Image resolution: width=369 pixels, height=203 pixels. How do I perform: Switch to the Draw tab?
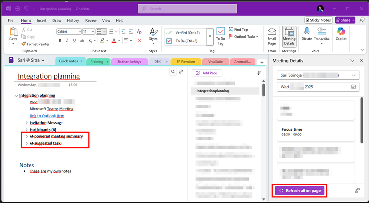pyautogui.click(x=57, y=21)
